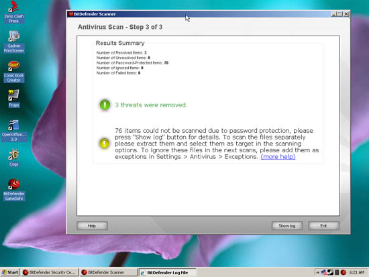This screenshot has width=369, height=277.
Task: Open the Windows Start menu
Action: tap(9, 272)
